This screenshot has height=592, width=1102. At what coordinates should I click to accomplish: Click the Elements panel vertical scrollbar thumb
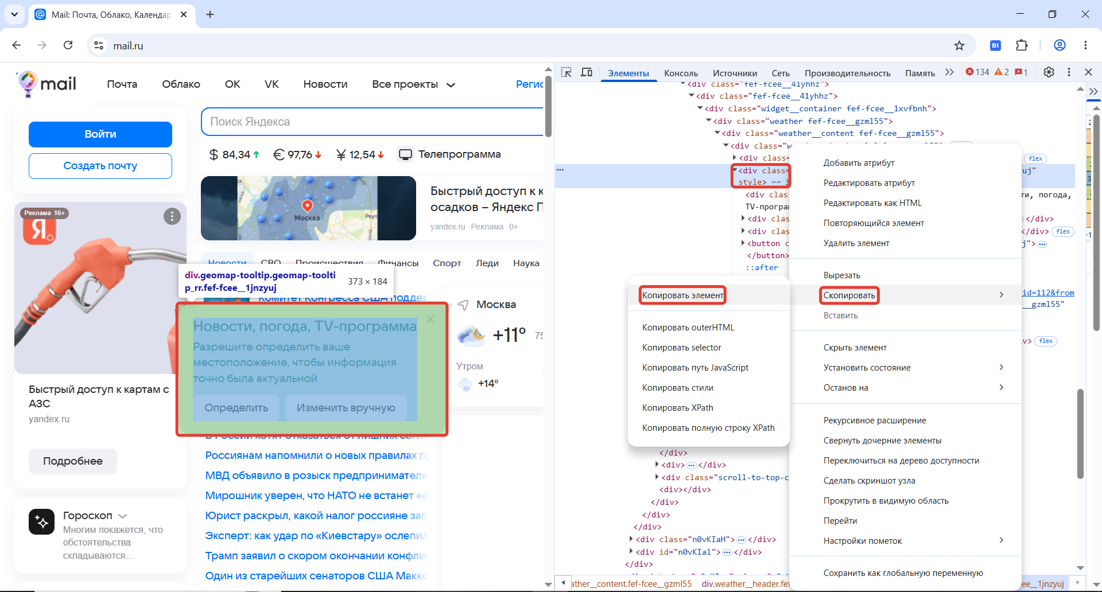click(x=1080, y=434)
